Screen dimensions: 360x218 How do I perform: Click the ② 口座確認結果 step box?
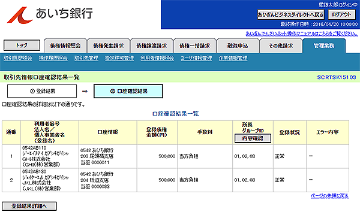[x=128, y=91]
